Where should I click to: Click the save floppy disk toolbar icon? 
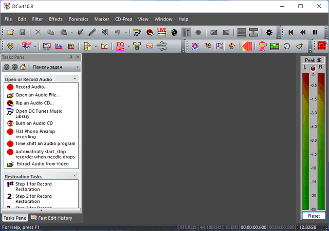click(23, 32)
